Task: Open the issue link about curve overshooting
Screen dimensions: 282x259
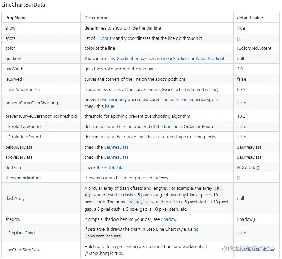Action: (x=109, y=106)
